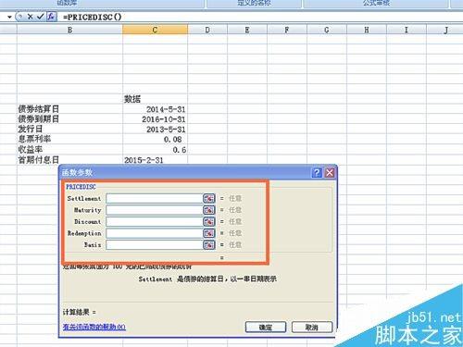Select column B header
The image size is (463, 347).
(x=69, y=30)
